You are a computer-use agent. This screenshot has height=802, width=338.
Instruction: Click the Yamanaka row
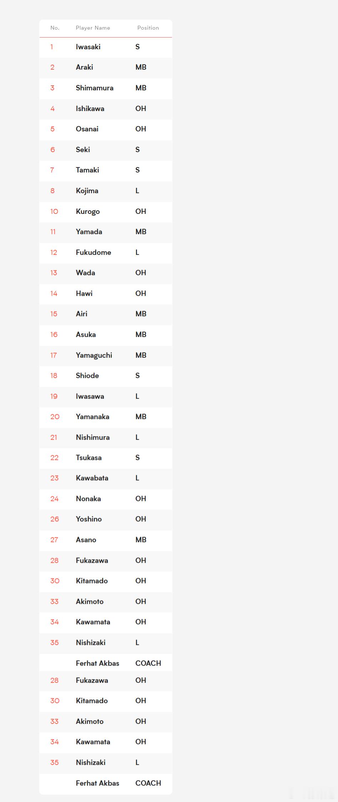click(x=106, y=417)
